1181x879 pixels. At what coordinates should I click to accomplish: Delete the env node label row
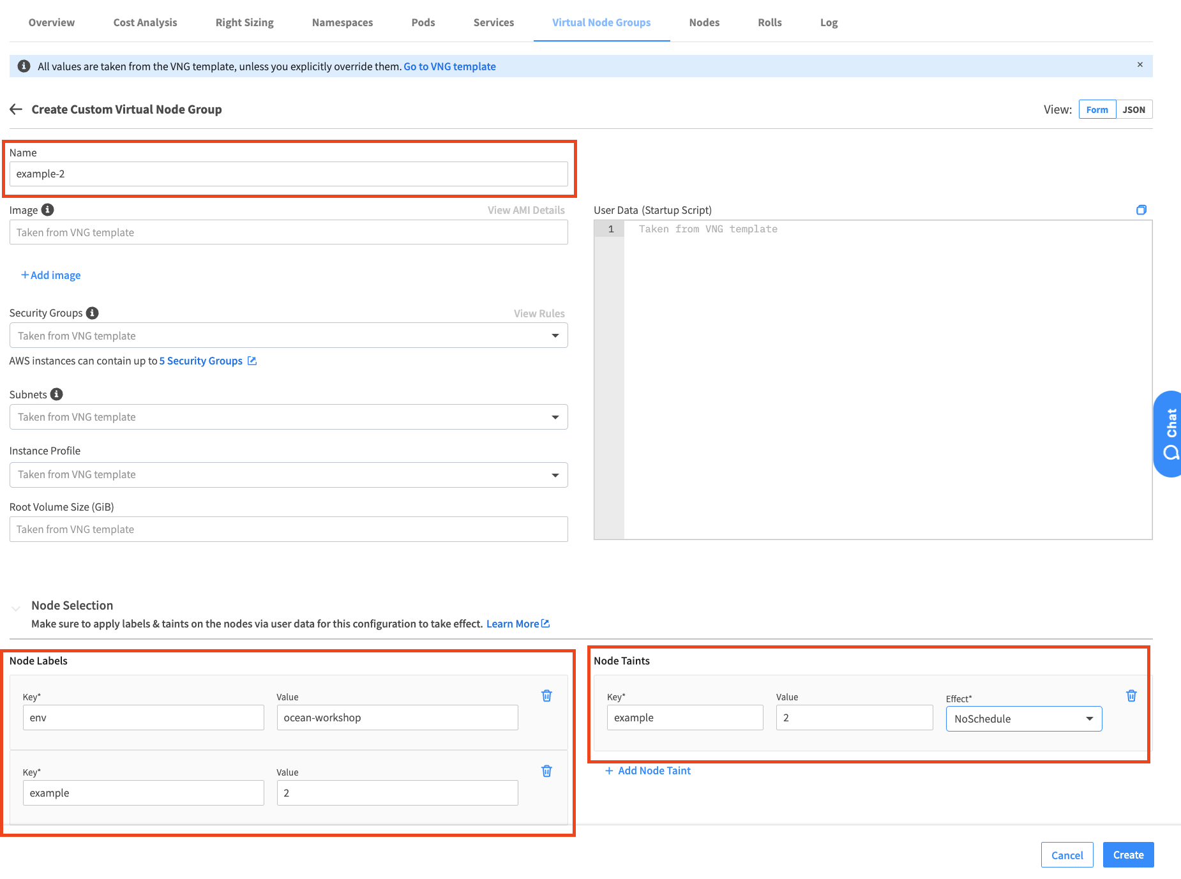[x=546, y=696]
